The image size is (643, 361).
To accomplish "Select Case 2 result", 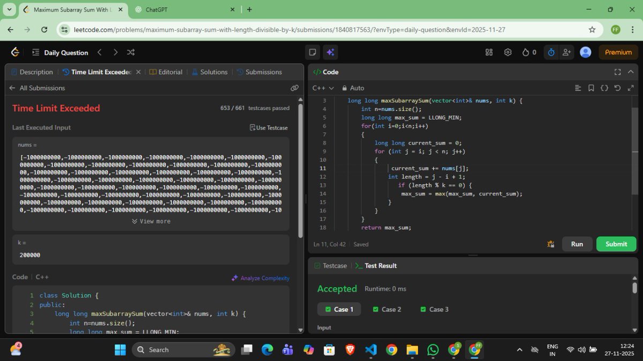I will click(387, 309).
